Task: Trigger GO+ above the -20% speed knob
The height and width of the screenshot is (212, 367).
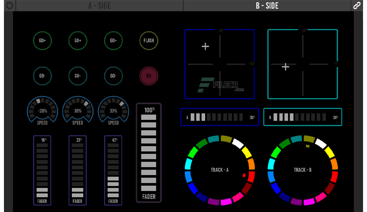Action: click(43, 41)
